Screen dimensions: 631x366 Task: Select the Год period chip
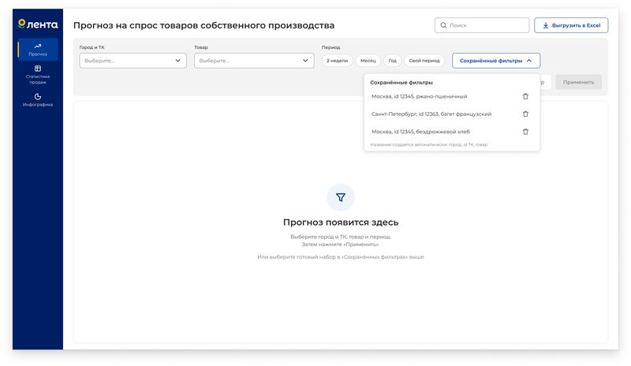(392, 61)
